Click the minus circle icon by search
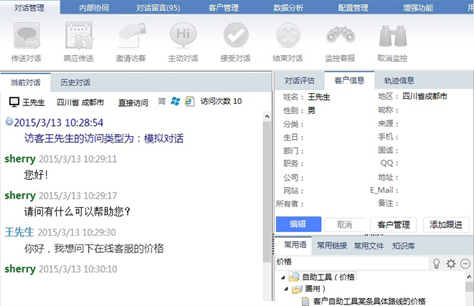 point(465,263)
